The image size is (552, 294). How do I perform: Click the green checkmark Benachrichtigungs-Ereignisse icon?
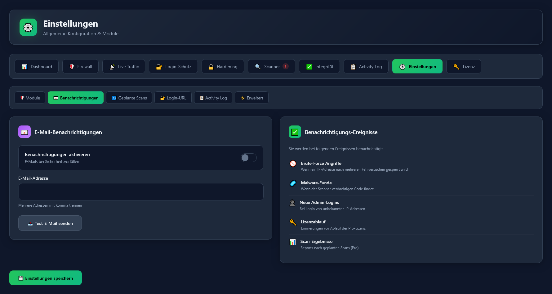[x=295, y=132]
